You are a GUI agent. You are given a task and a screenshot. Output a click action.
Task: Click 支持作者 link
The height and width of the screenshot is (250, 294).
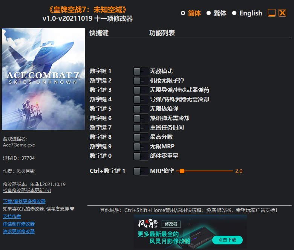click(12, 216)
